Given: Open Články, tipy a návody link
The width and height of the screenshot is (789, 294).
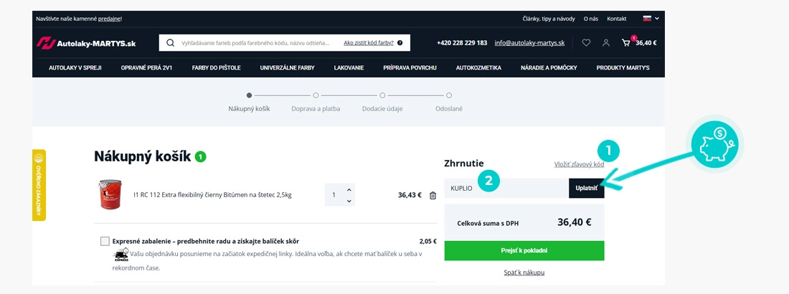Looking at the screenshot, I should (549, 19).
